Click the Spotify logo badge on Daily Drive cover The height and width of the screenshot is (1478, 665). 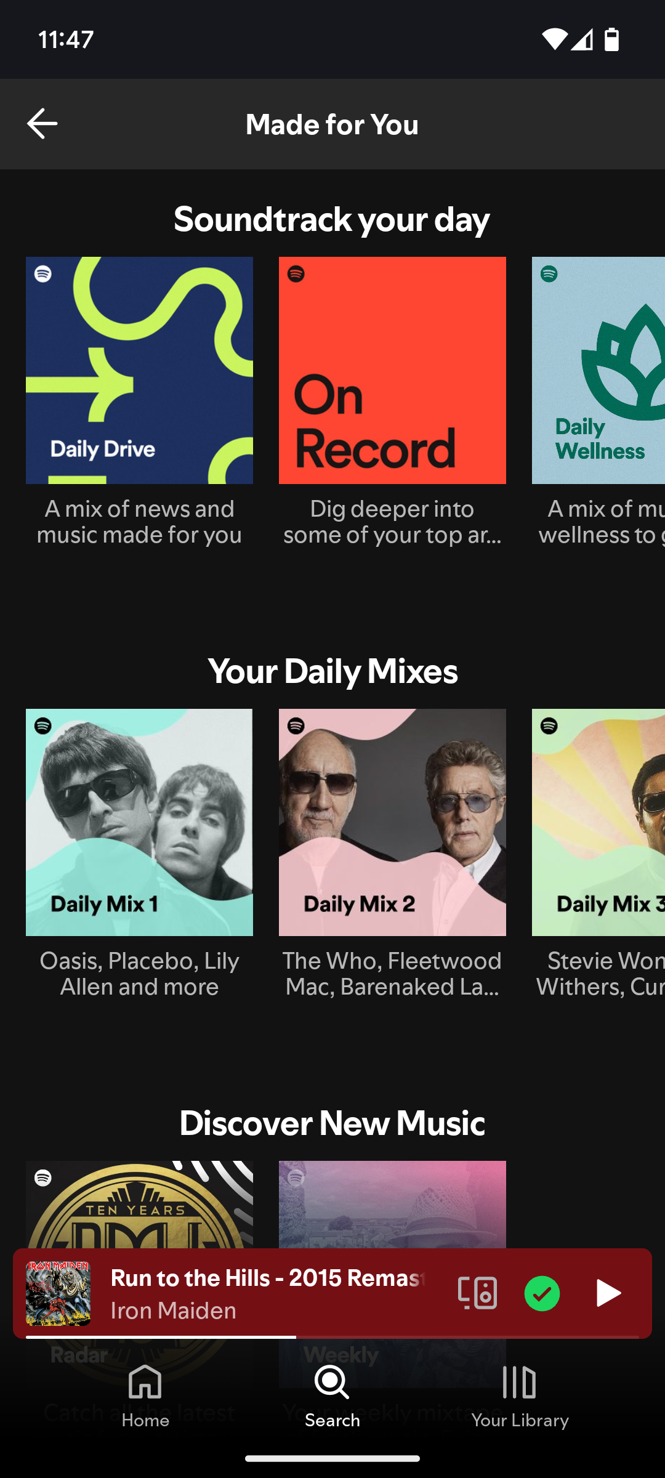coord(43,275)
